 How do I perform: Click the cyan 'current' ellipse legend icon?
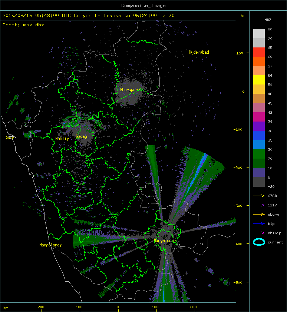tap(259, 242)
